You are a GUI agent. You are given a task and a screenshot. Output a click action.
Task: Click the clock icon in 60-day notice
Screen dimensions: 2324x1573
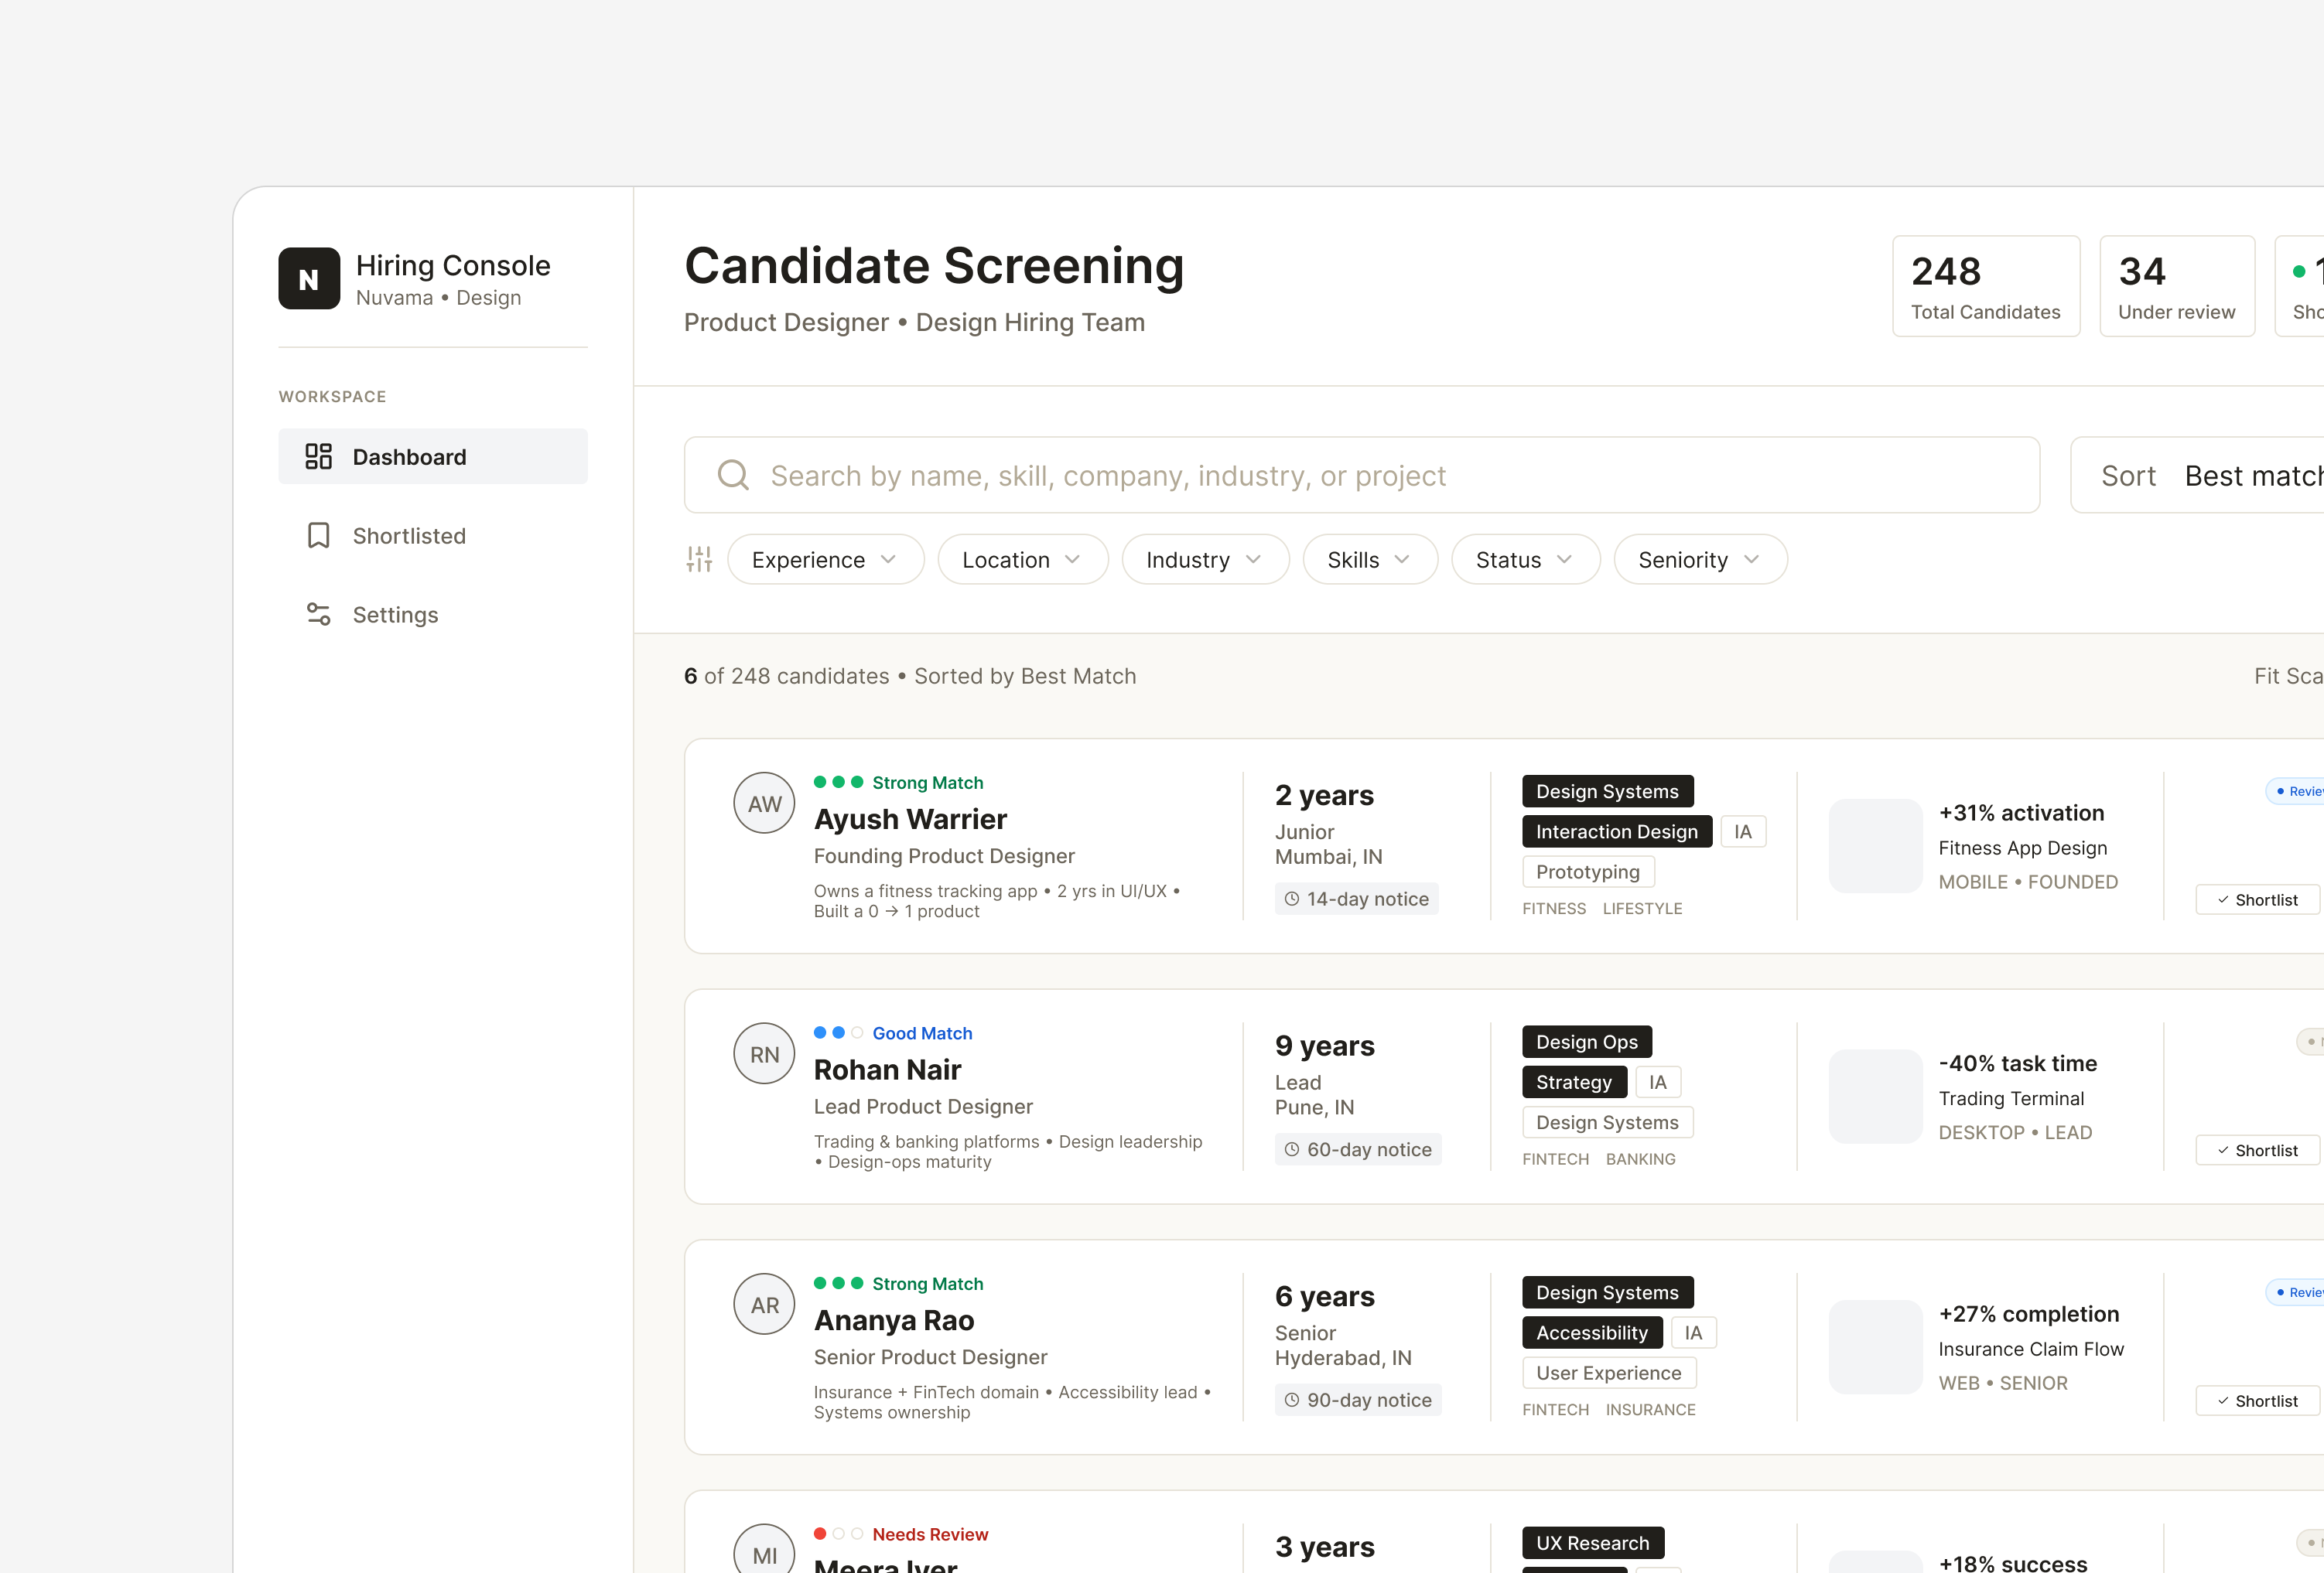[x=1292, y=1150]
